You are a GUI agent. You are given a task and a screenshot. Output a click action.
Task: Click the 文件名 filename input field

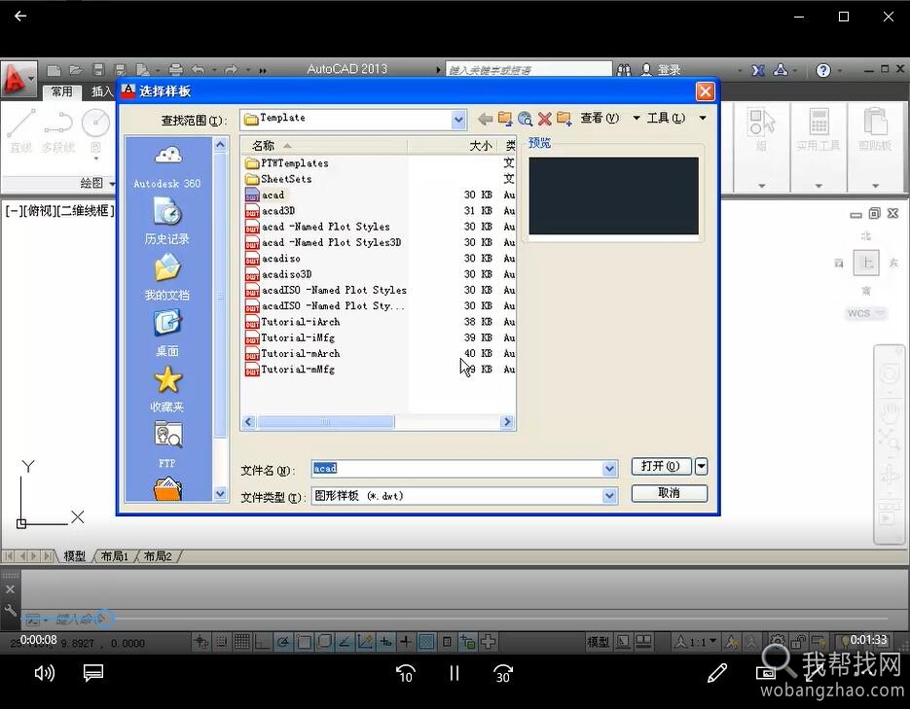pyautogui.click(x=457, y=469)
